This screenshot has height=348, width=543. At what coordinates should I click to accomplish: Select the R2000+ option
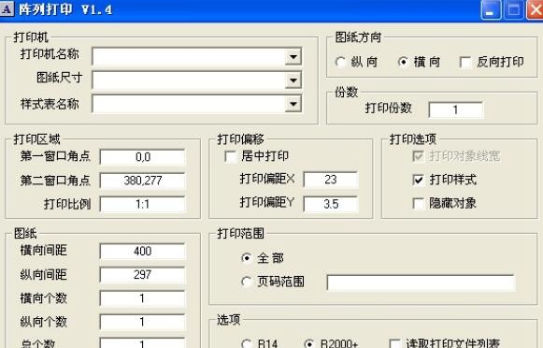click(x=309, y=344)
